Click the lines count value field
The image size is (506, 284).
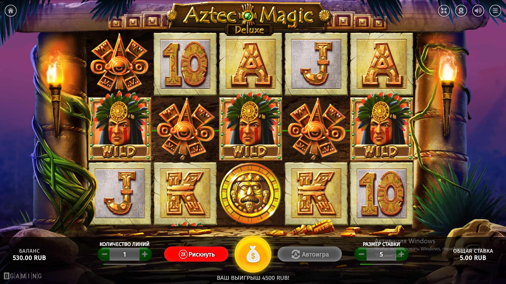pos(125,254)
